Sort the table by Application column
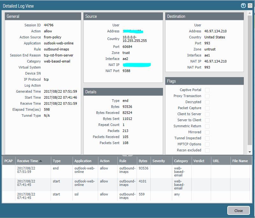Screen dimensions: 255x218 click(x=83, y=161)
